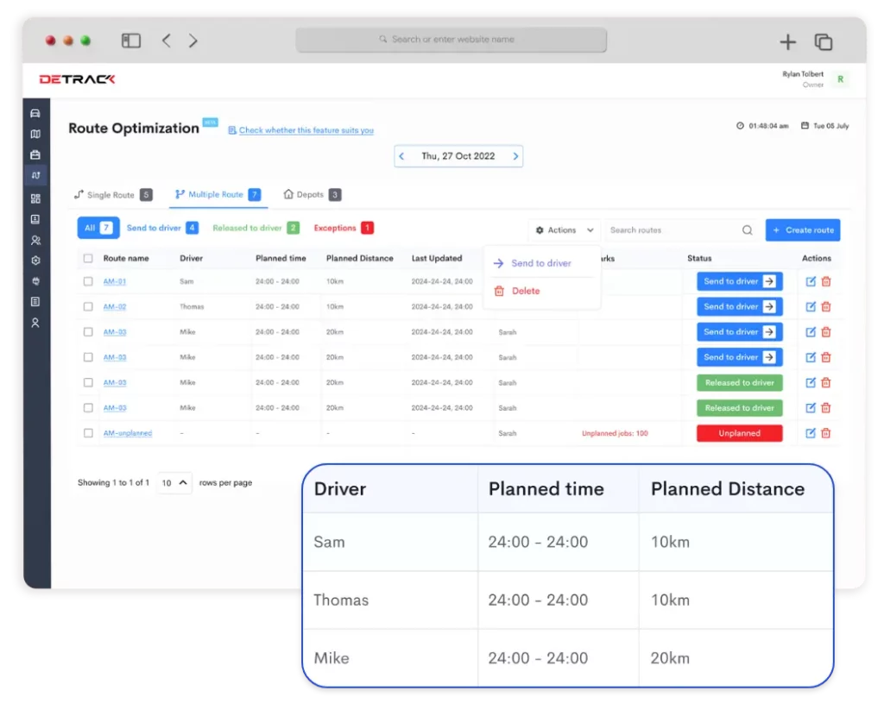Switch to the Single Route tab
The width and height of the screenshot is (884, 704).
click(x=112, y=195)
